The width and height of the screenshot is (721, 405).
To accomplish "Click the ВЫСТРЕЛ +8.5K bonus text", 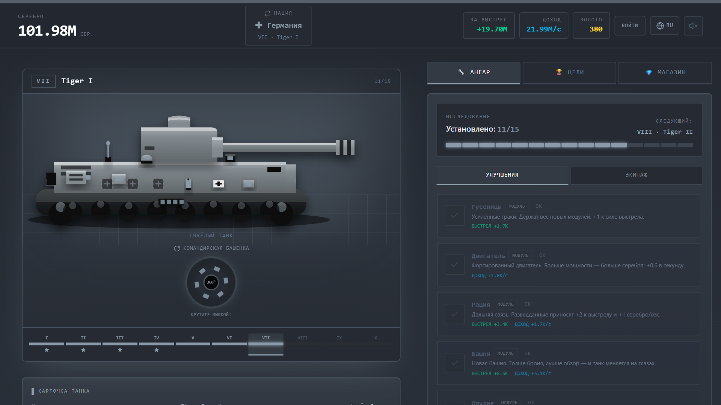I will coord(490,373).
